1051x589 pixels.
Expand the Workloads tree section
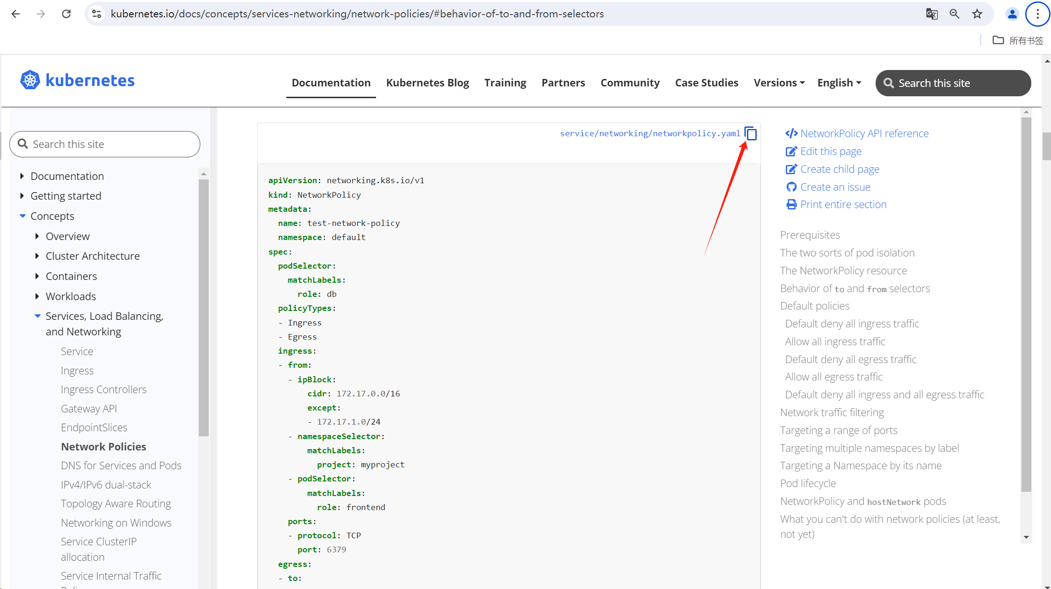point(37,296)
